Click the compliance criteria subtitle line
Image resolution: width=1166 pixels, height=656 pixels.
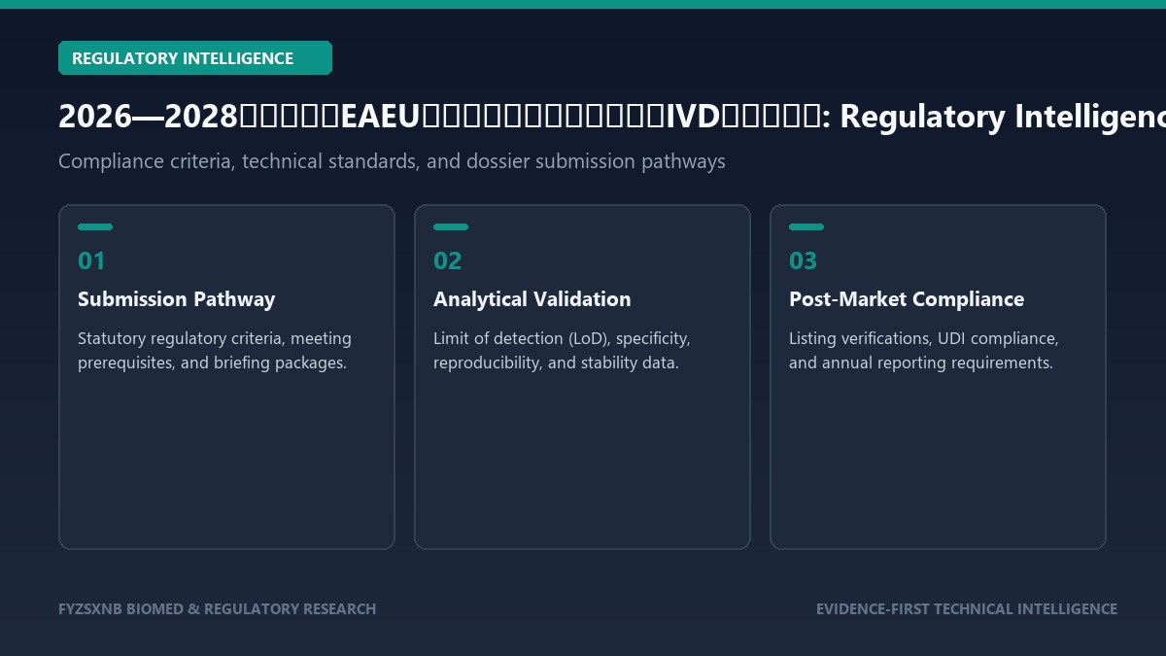click(x=392, y=161)
